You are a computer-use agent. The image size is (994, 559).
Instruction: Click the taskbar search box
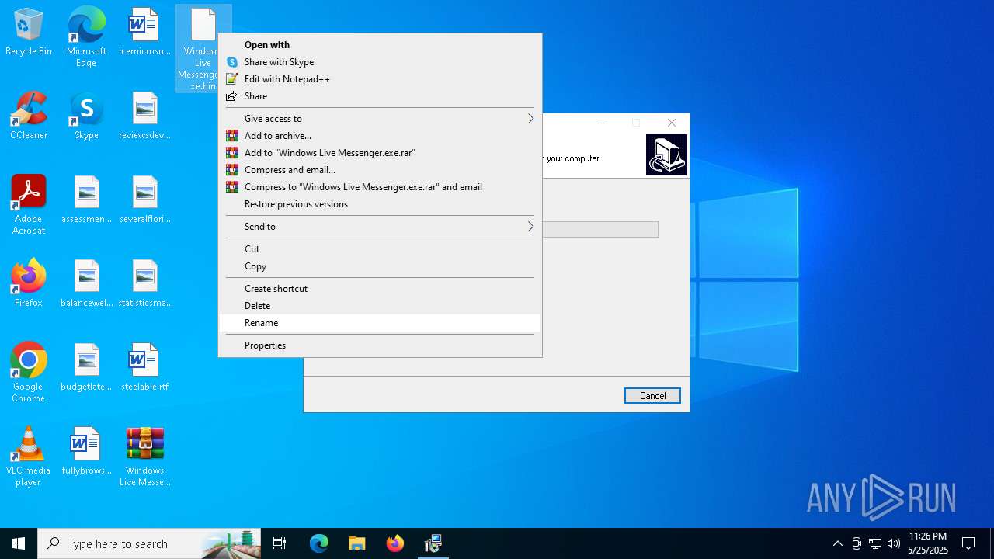(149, 543)
